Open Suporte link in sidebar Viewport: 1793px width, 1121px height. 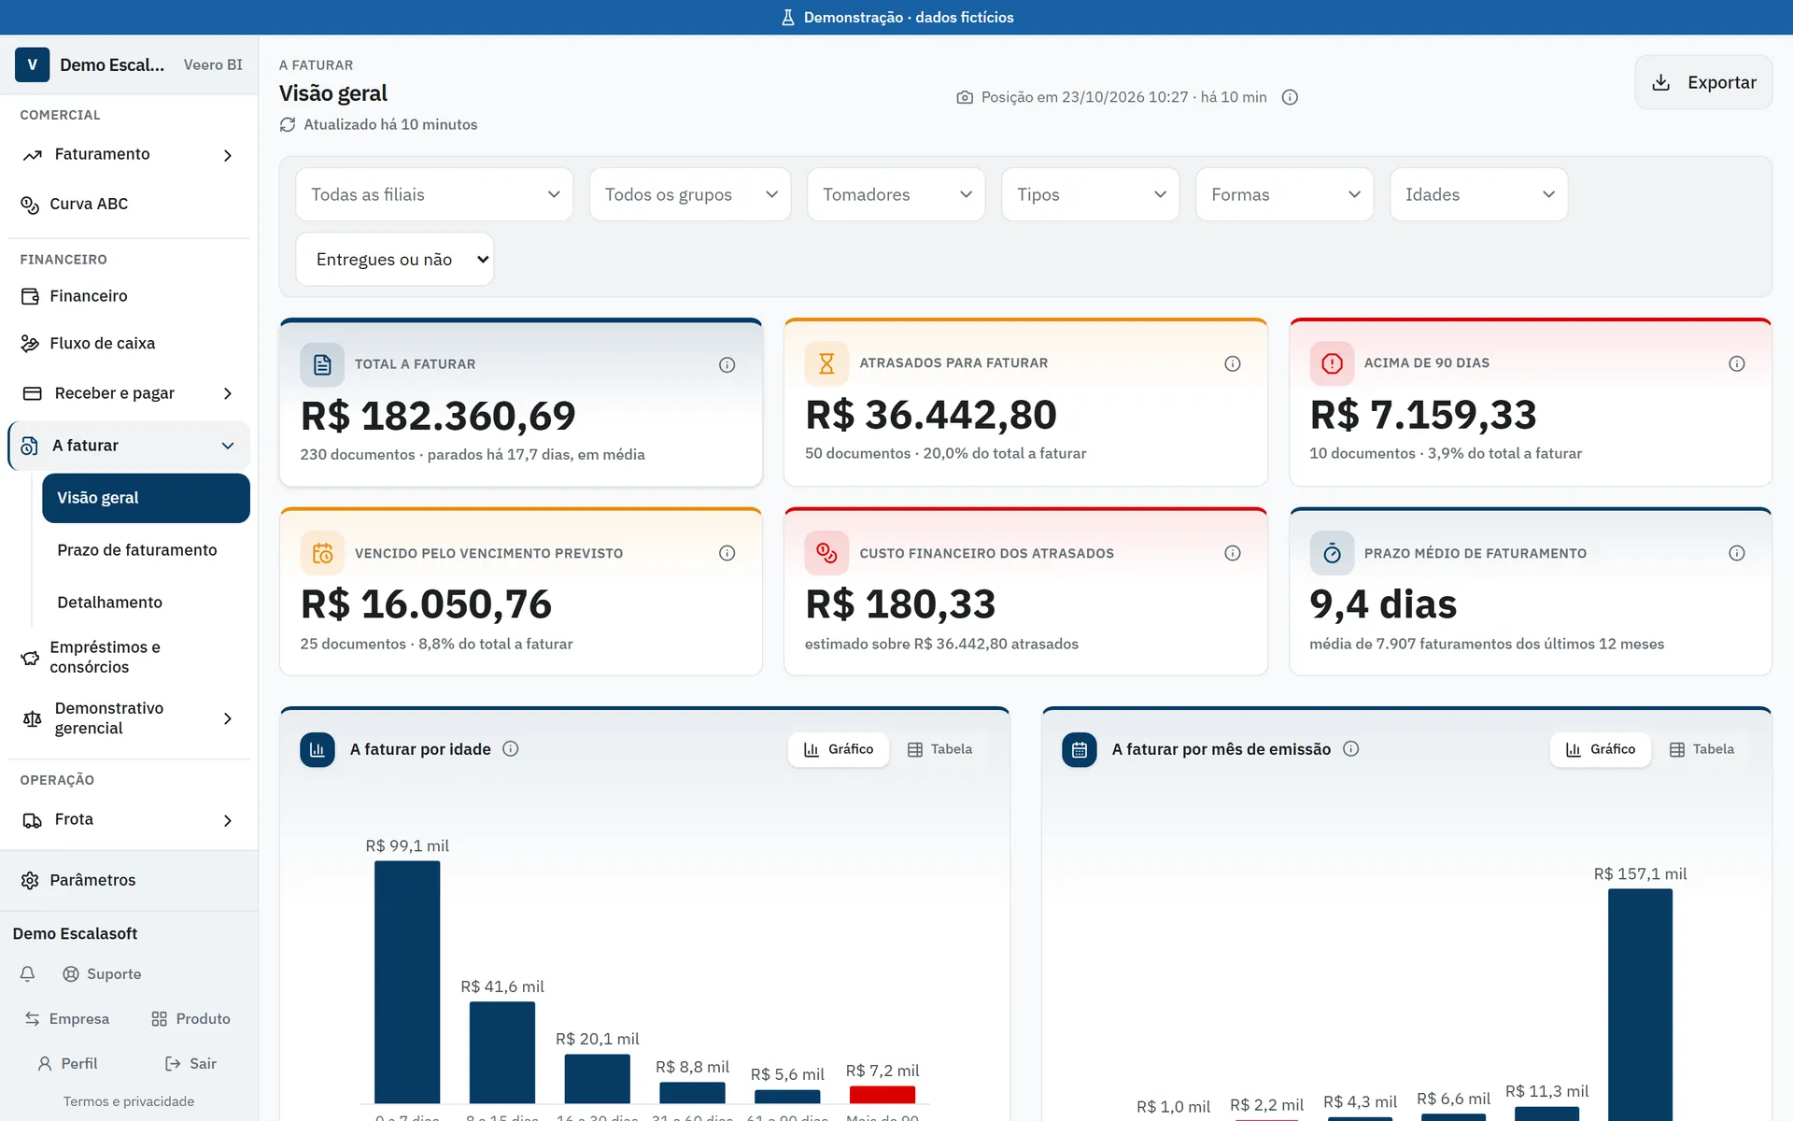pos(102,973)
